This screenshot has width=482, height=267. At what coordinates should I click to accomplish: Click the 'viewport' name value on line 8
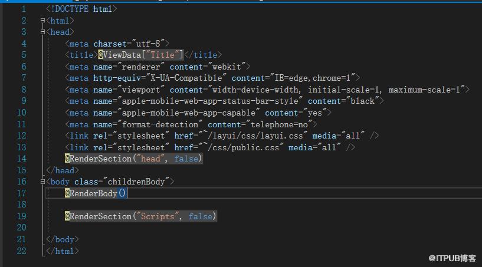pyautogui.click(x=141, y=90)
